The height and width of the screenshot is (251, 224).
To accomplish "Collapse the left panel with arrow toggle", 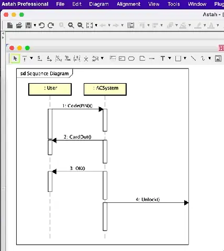I will (x=3, y=33).
